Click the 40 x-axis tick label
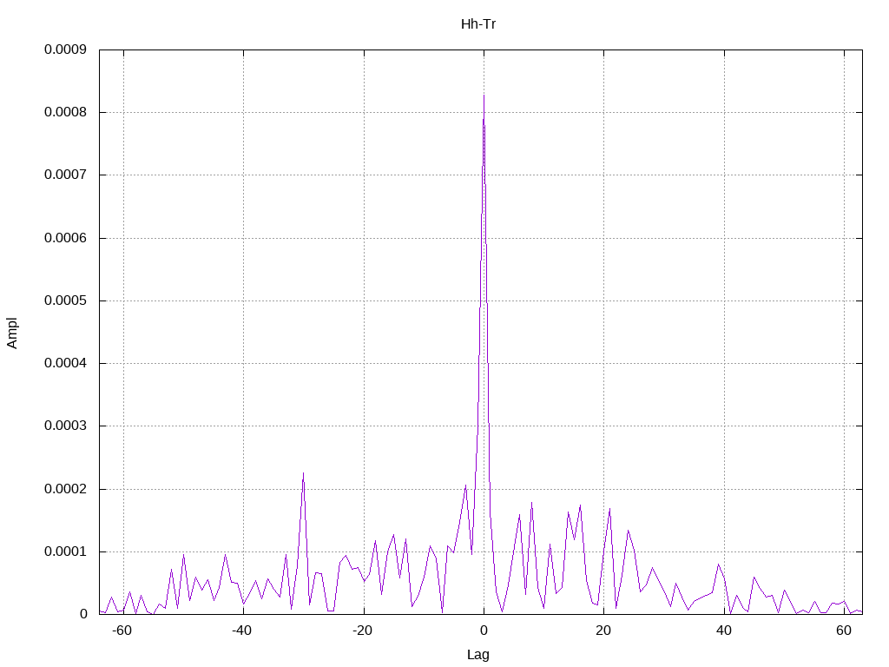This screenshot has width=889, height=667. (x=723, y=631)
